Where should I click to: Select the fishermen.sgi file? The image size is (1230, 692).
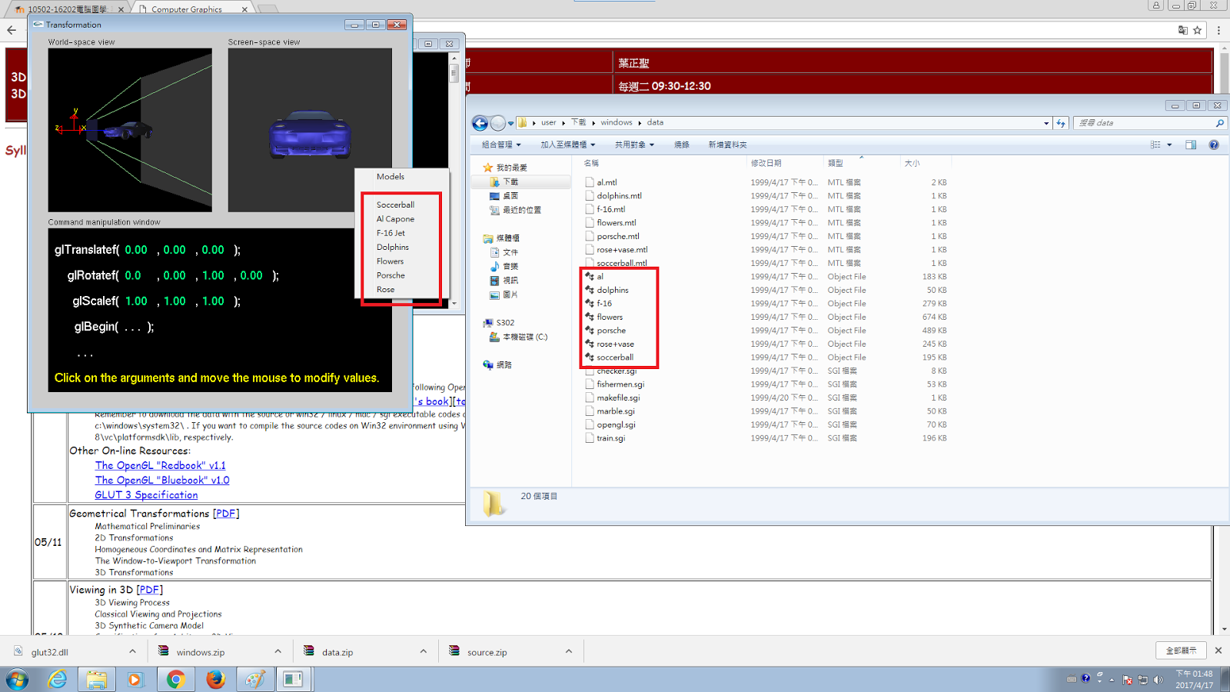[620, 384]
